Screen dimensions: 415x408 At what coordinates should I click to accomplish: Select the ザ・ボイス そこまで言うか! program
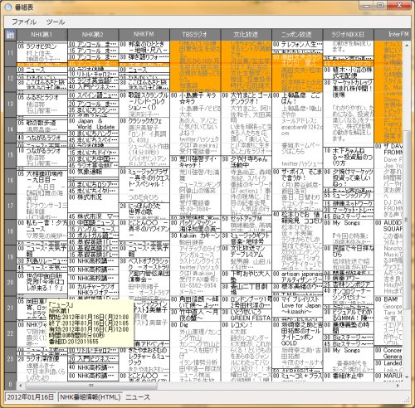click(x=297, y=190)
